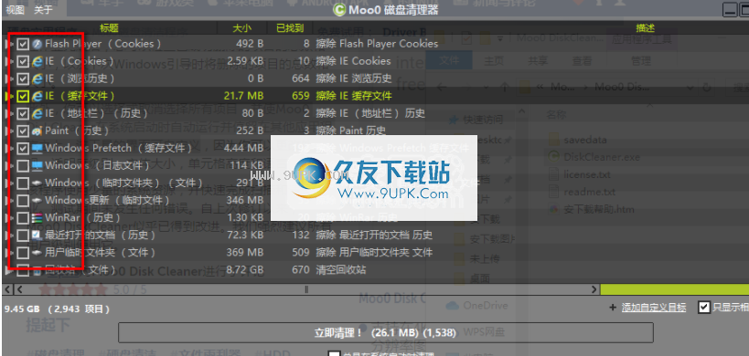Sort by 描述 column header
Image resolution: width=749 pixels, height=356 pixels.
[645, 28]
